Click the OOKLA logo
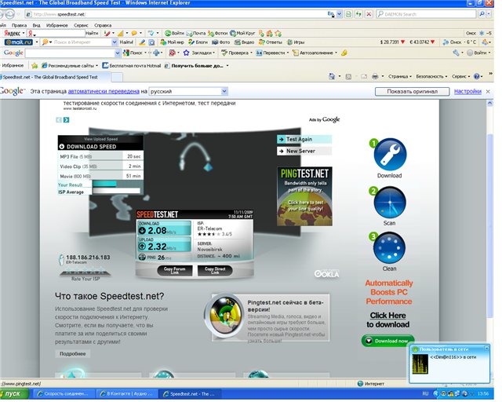This screenshot has width=502, height=402. 326,274
